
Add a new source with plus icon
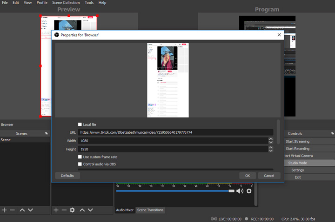point(56,210)
